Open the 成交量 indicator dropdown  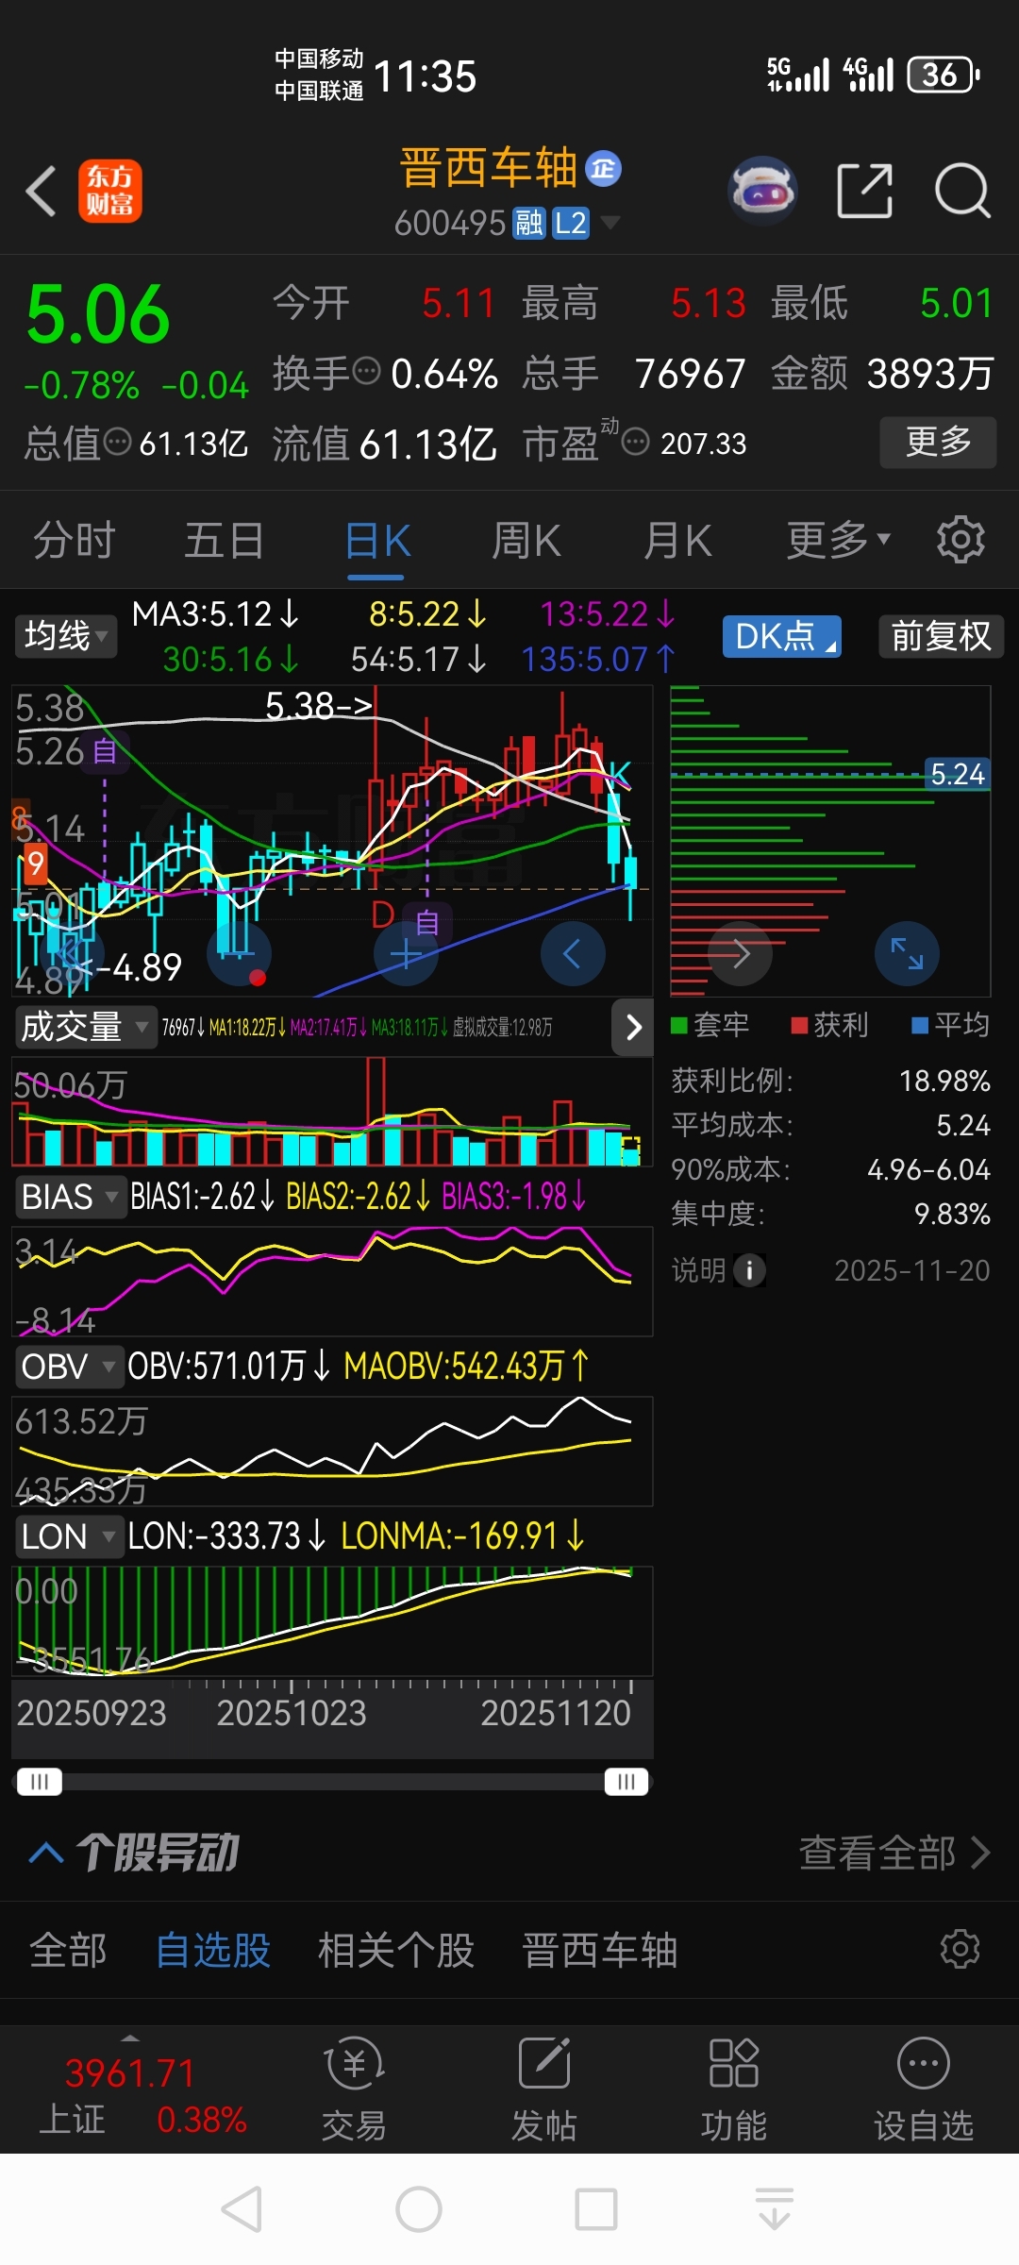pyautogui.click(x=85, y=1027)
